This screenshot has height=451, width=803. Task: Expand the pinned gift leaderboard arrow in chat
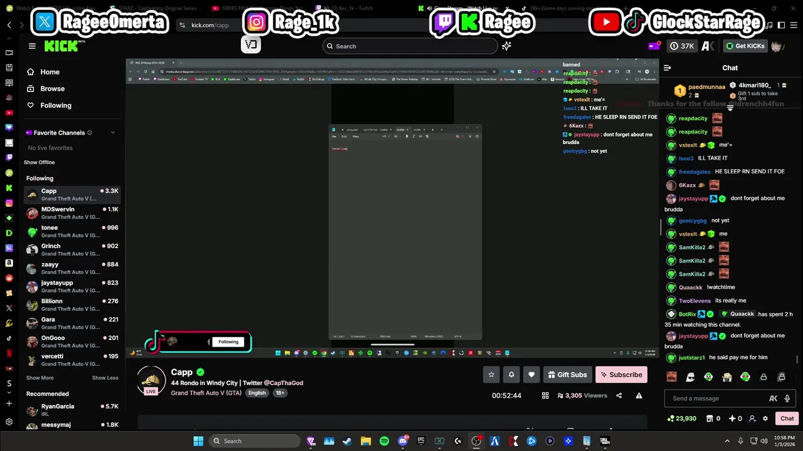(x=730, y=108)
